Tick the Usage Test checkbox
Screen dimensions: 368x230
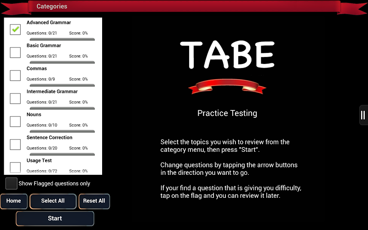tap(15, 167)
